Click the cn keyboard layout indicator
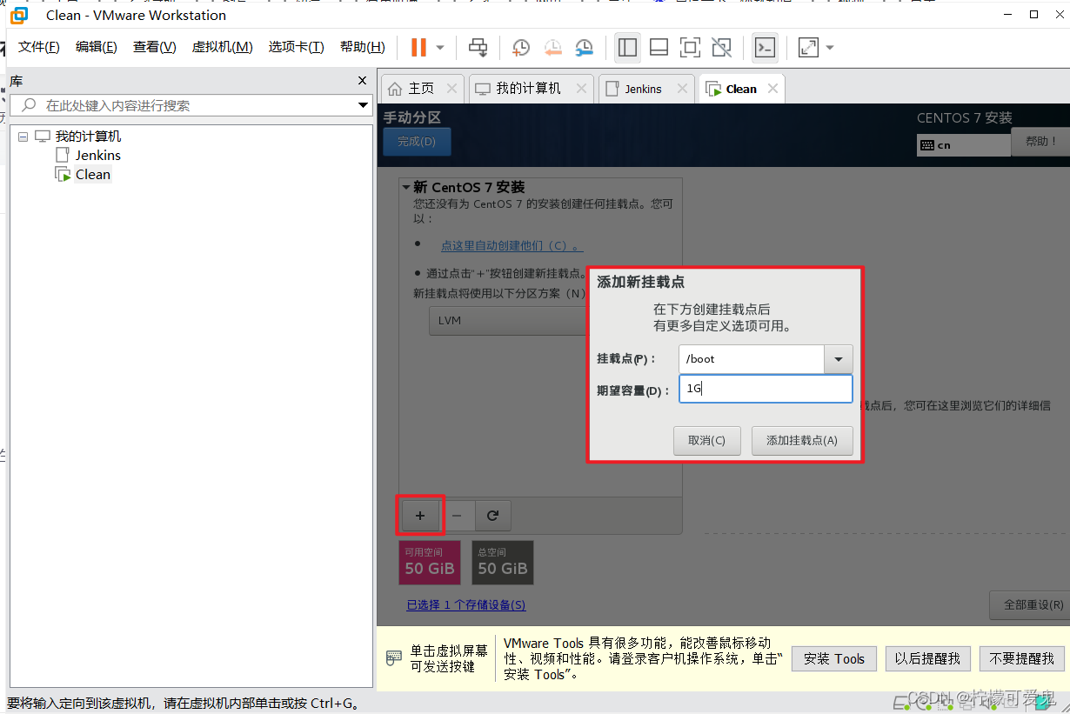The height and width of the screenshot is (714, 1070). coord(964,145)
